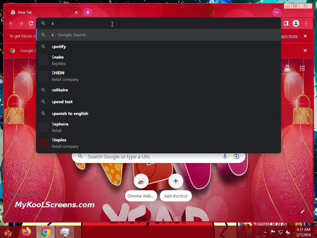This screenshot has width=317, height=238.
Task: Open the system monitor taskbar icon
Action: 65,232
